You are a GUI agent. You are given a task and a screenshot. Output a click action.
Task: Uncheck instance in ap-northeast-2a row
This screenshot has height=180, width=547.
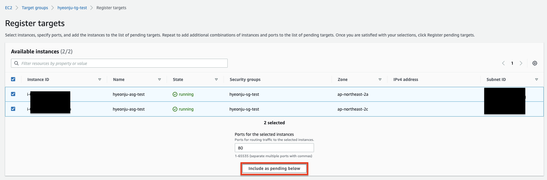click(13, 94)
